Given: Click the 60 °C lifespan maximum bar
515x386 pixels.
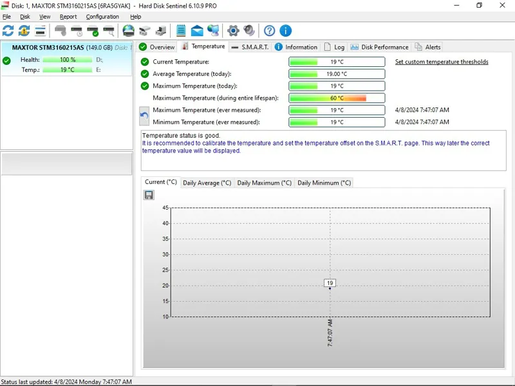Looking at the screenshot, I should click(x=337, y=98).
